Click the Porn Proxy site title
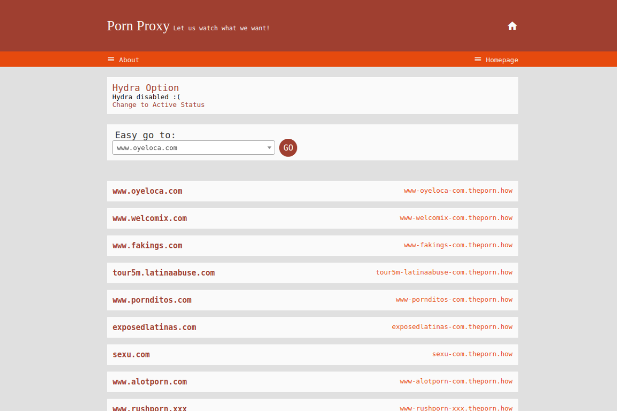This screenshot has height=411, width=617. tap(138, 26)
